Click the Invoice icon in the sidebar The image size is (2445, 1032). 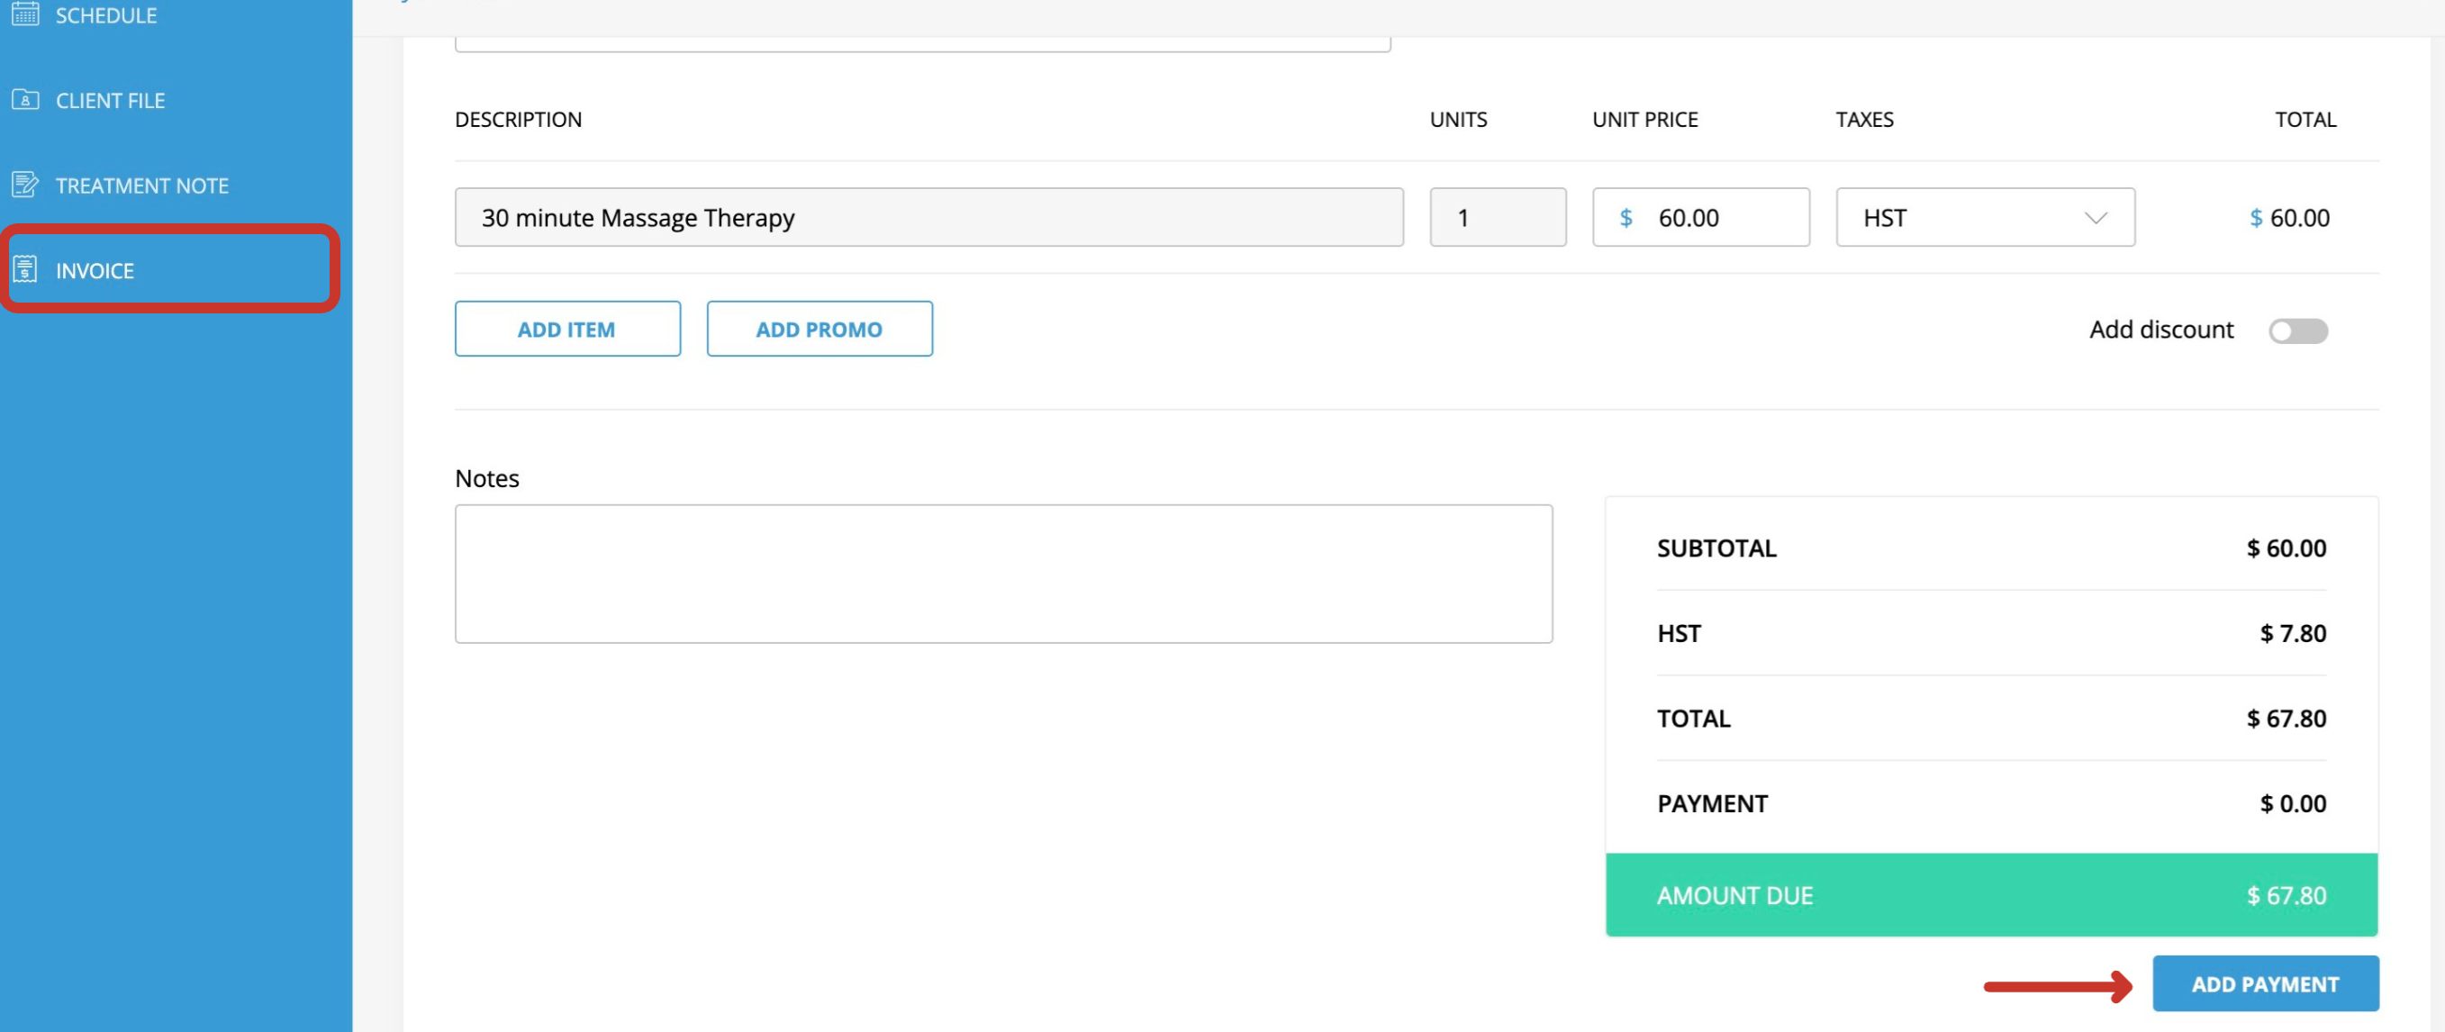[x=23, y=270]
